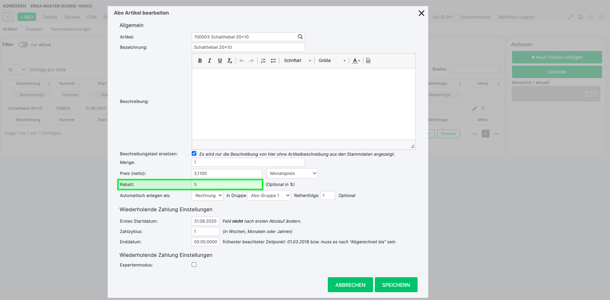Click the underline formatting icon
The height and width of the screenshot is (300, 610).
pyautogui.click(x=220, y=61)
